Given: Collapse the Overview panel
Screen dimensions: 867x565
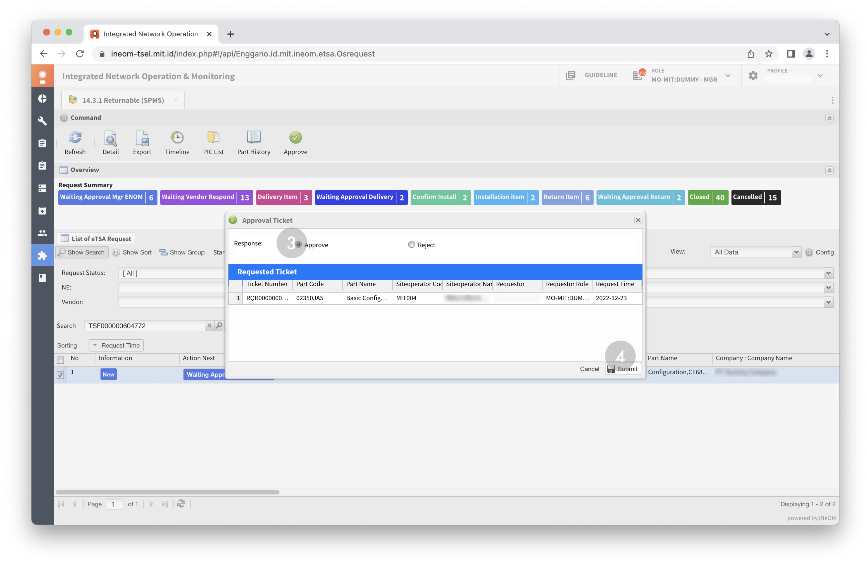Looking at the screenshot, I should coord(829,170).
